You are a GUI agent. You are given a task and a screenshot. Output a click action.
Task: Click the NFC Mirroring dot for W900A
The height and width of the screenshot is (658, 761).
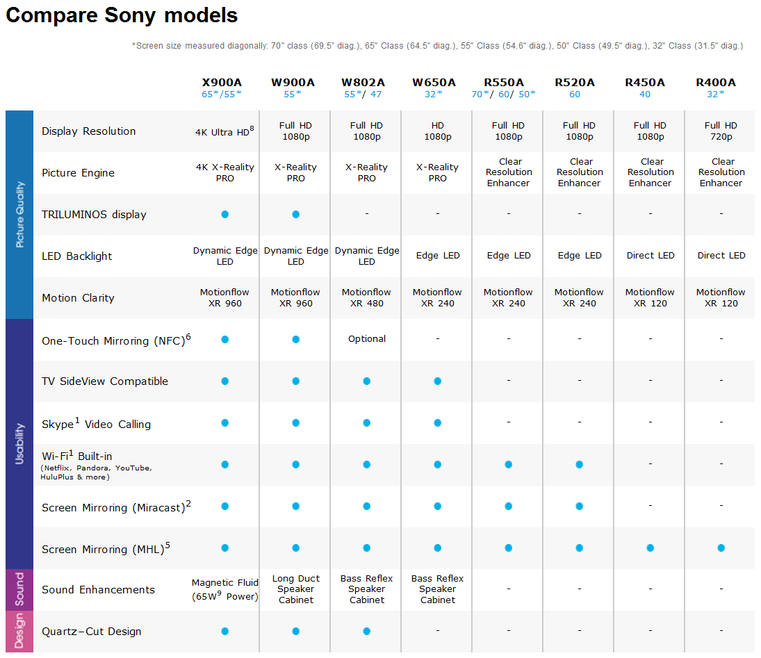point(295,339)
